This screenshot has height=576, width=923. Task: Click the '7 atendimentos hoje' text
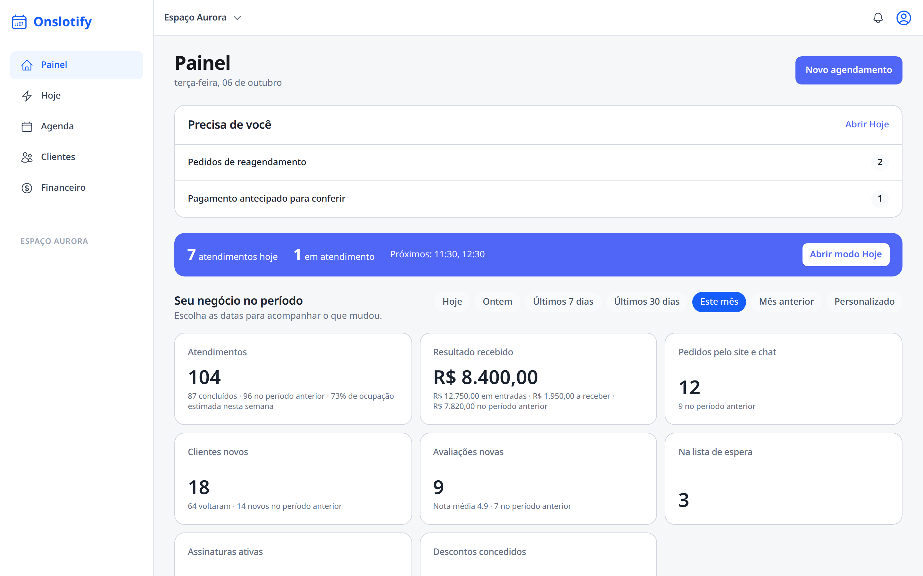(232, 255)
